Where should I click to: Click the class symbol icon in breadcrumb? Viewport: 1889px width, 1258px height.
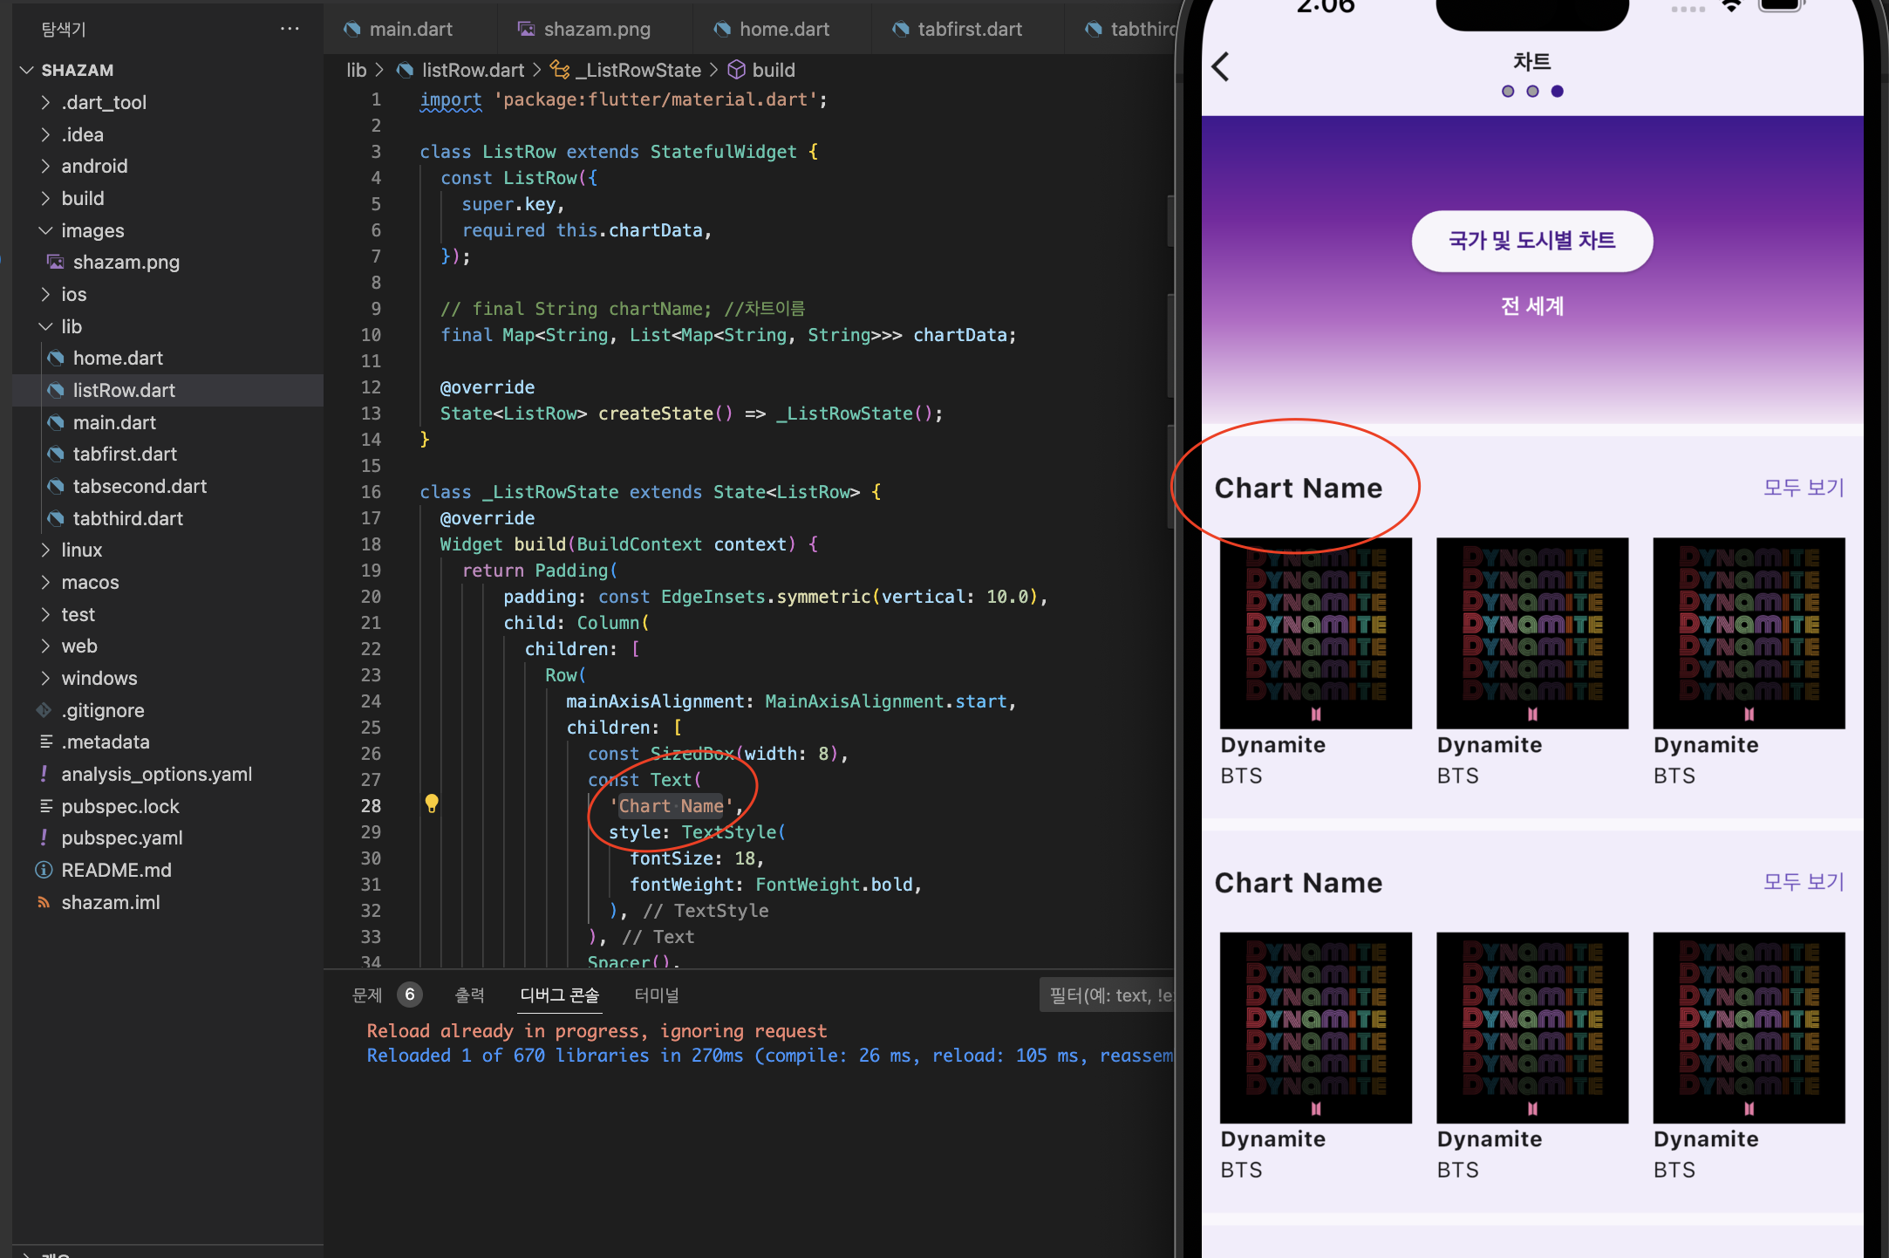(560, 70)
